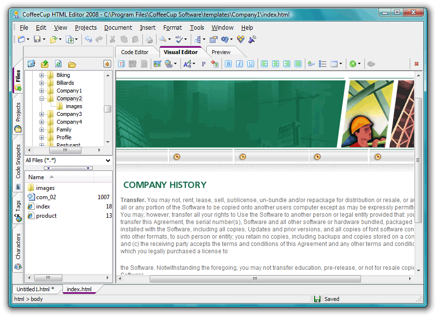The height and width of the screenshot is (318, 439).
Task: Click the align center icon
Action: [x=276, y=64]
